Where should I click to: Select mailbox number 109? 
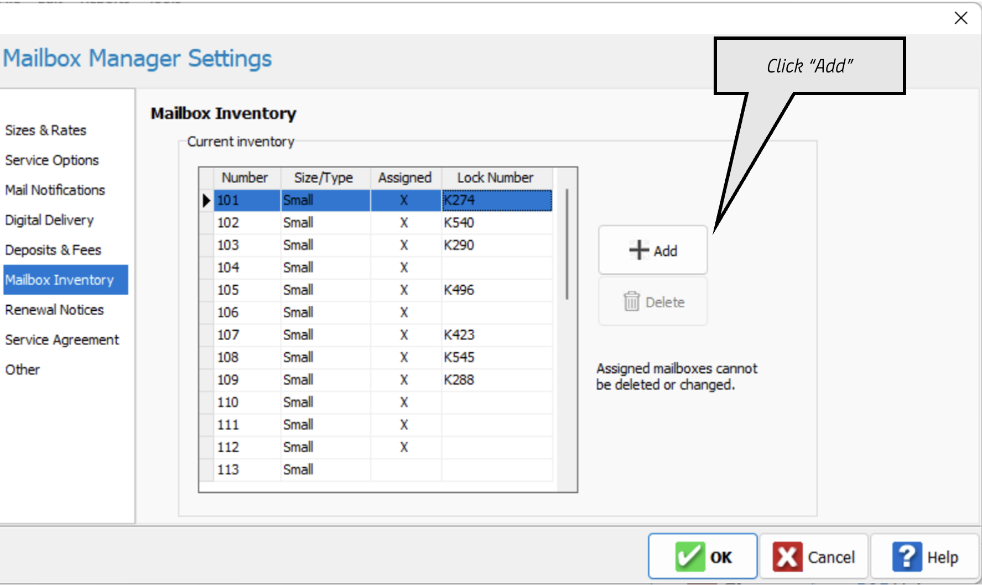coord(247,380)
